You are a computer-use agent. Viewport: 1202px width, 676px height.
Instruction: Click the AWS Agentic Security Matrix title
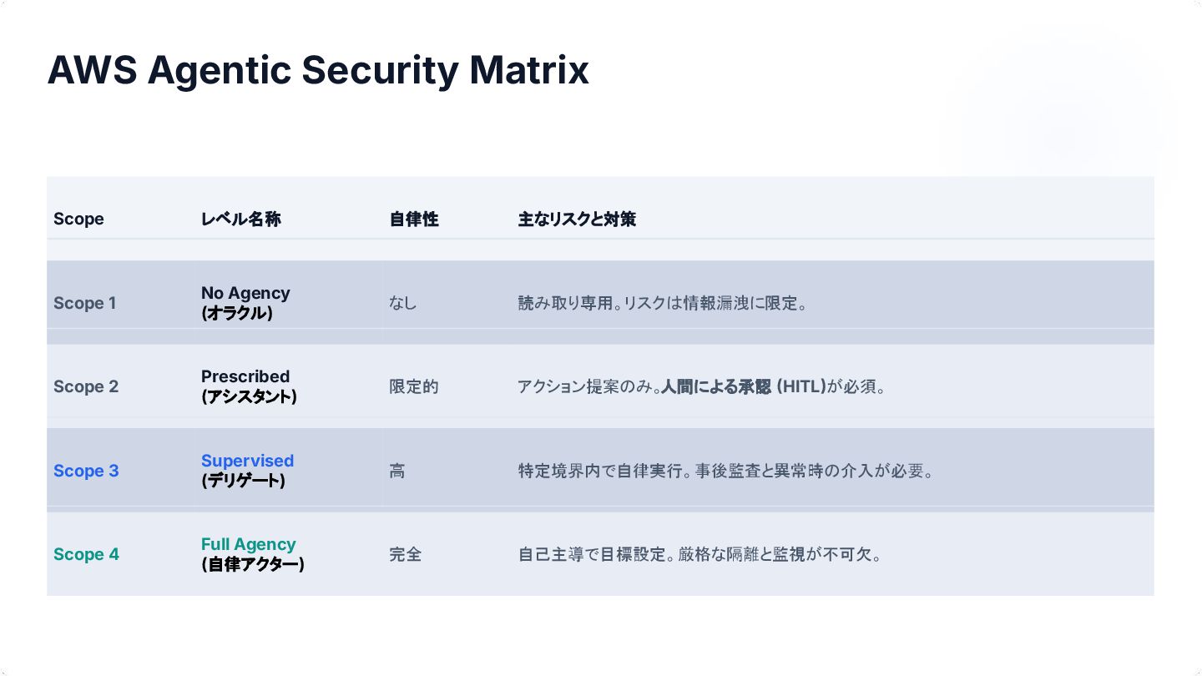pyautogui.click(x=318, y=70)
